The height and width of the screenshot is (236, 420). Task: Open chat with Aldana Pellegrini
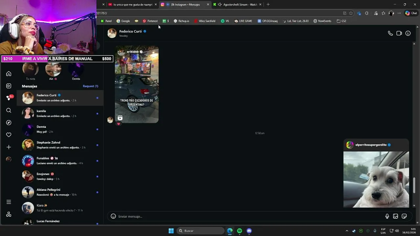(60, 192)
